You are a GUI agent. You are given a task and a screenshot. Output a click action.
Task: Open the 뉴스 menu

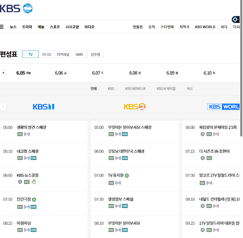tap(13, 27)
